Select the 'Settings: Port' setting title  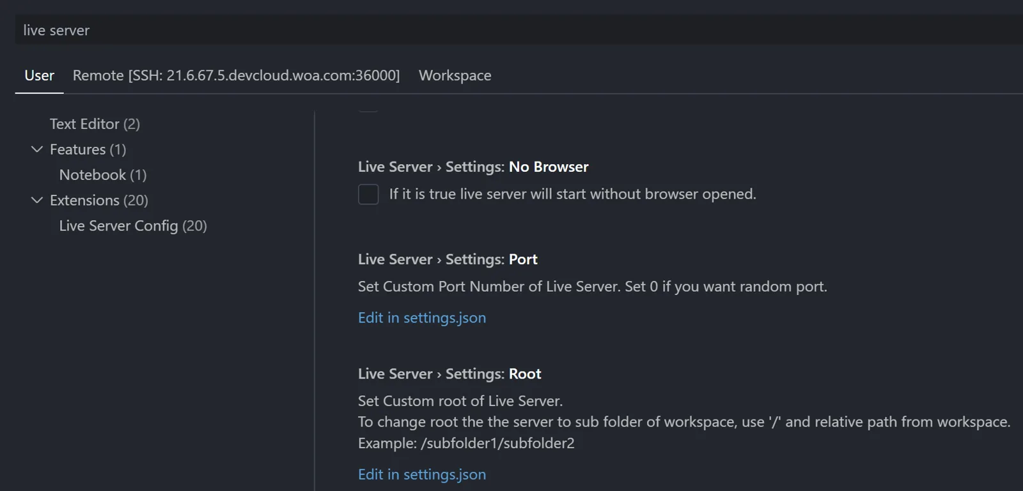click(447, 259)
